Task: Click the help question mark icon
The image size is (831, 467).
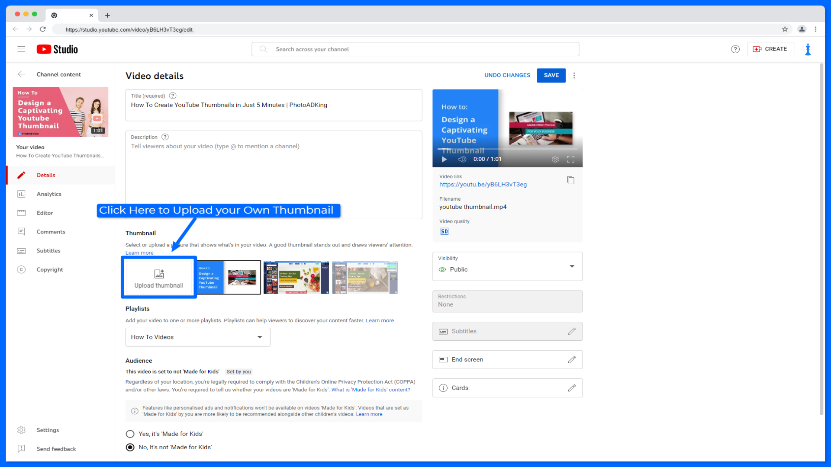Action: 735,49
